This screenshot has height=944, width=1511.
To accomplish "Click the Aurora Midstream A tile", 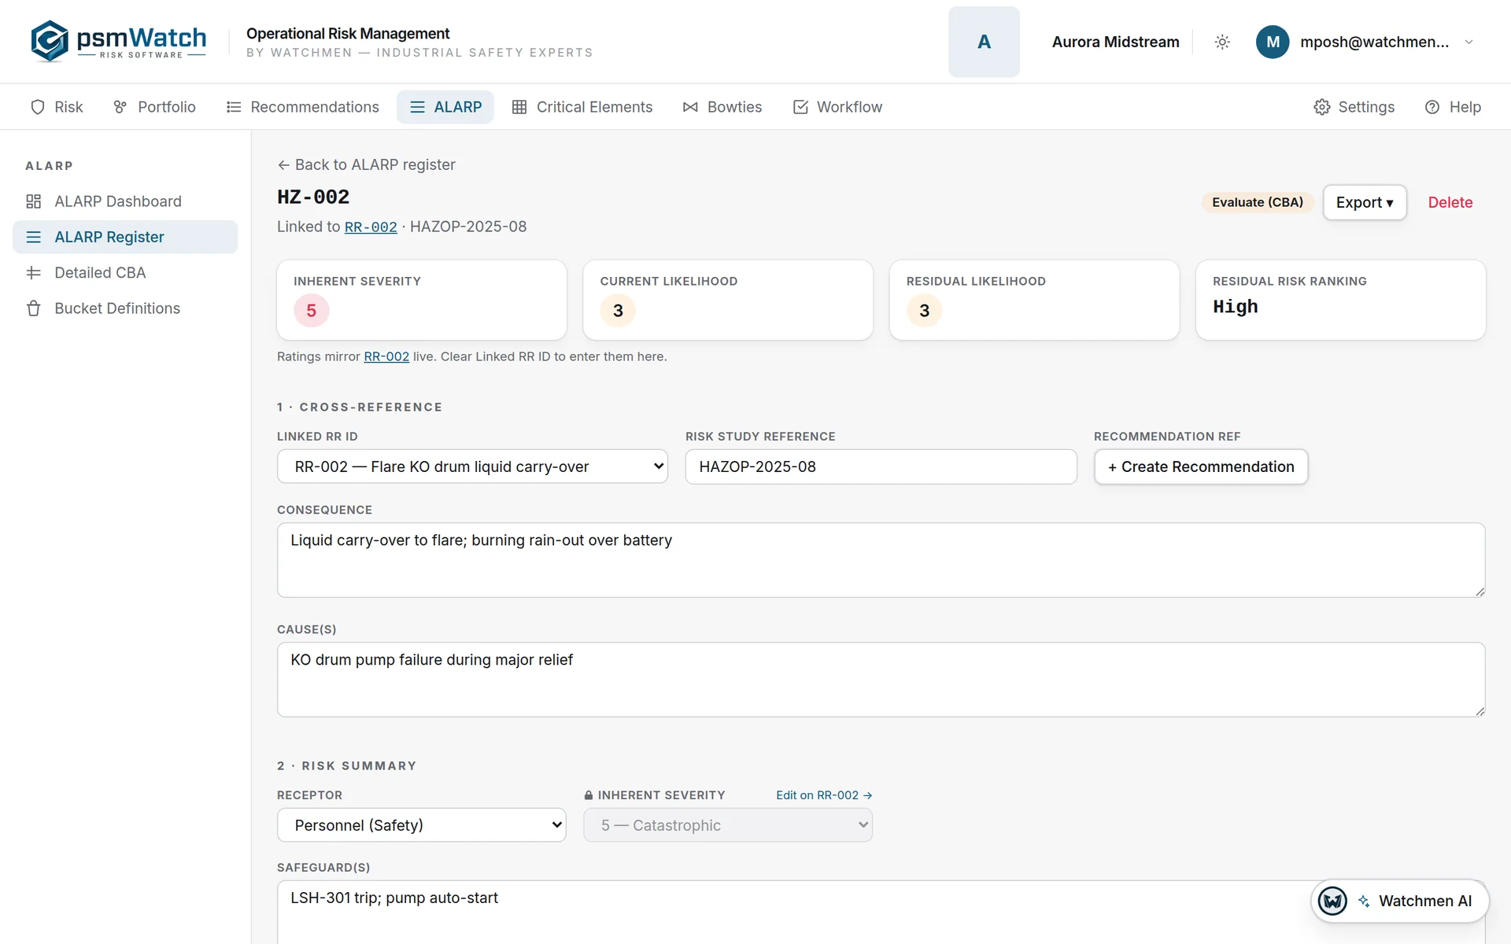I will 984,42.
